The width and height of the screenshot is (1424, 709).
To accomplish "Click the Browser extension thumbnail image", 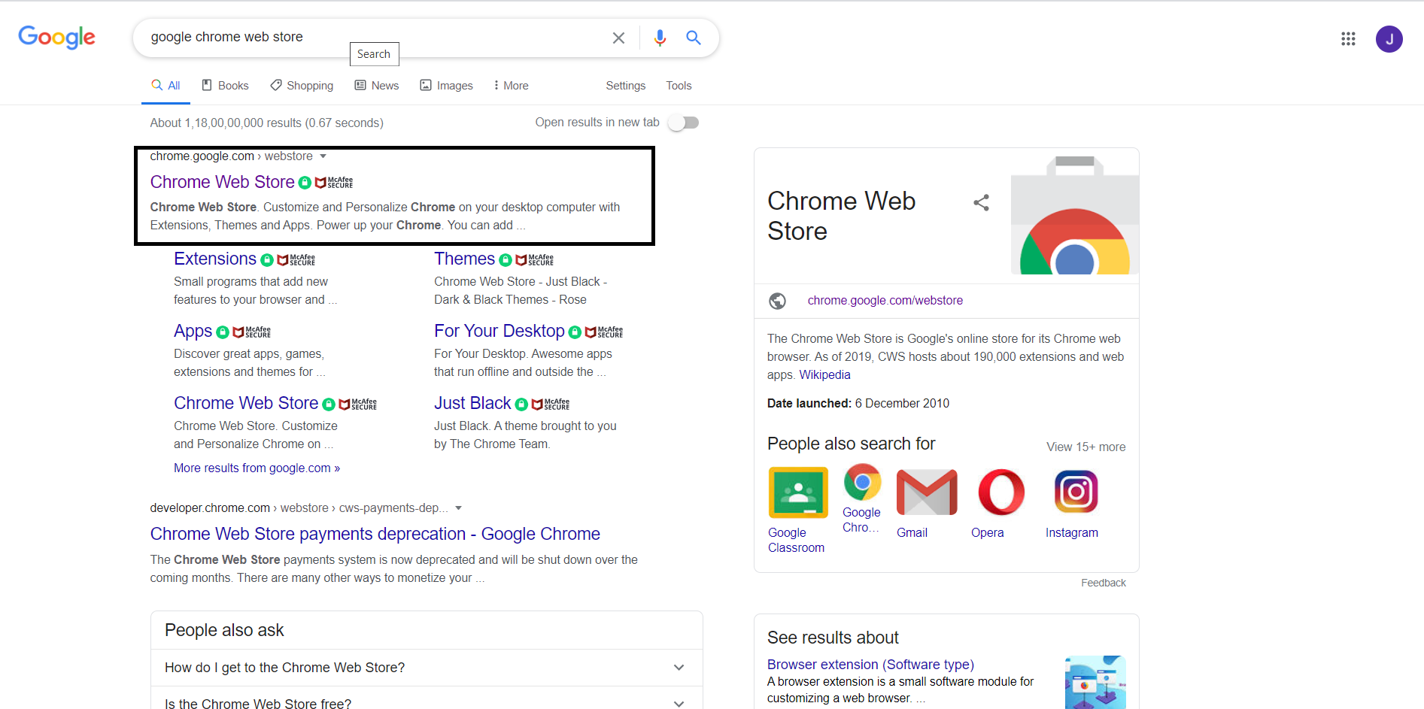I will [x=1095, y=682].
